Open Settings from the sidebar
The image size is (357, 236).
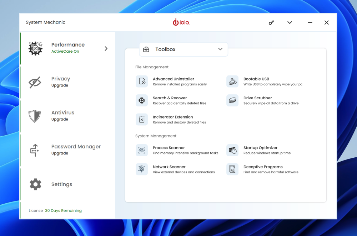[x=61, y=184]
